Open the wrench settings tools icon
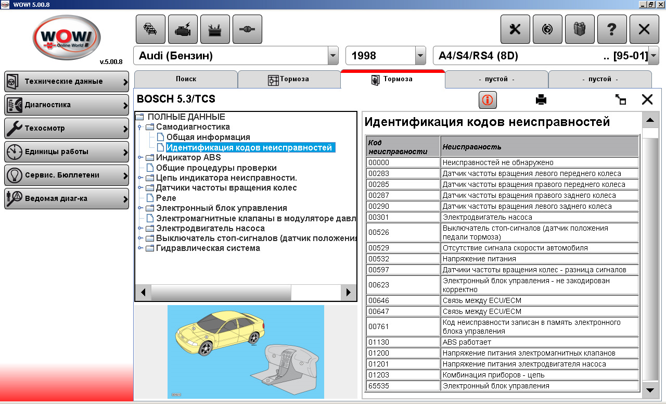Screen dimensions: 666x404 pyautogui.click(x=515, y=29)
